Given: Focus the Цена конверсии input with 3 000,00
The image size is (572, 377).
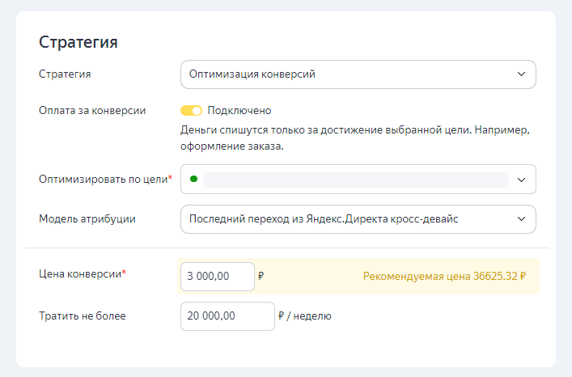Looking at the screenshot, I should [x=217, y=276].
